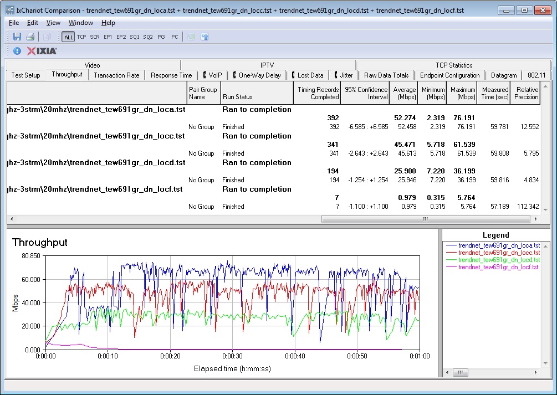
Task: Toggle the EP1 filter button
Action: pos(108,37)
